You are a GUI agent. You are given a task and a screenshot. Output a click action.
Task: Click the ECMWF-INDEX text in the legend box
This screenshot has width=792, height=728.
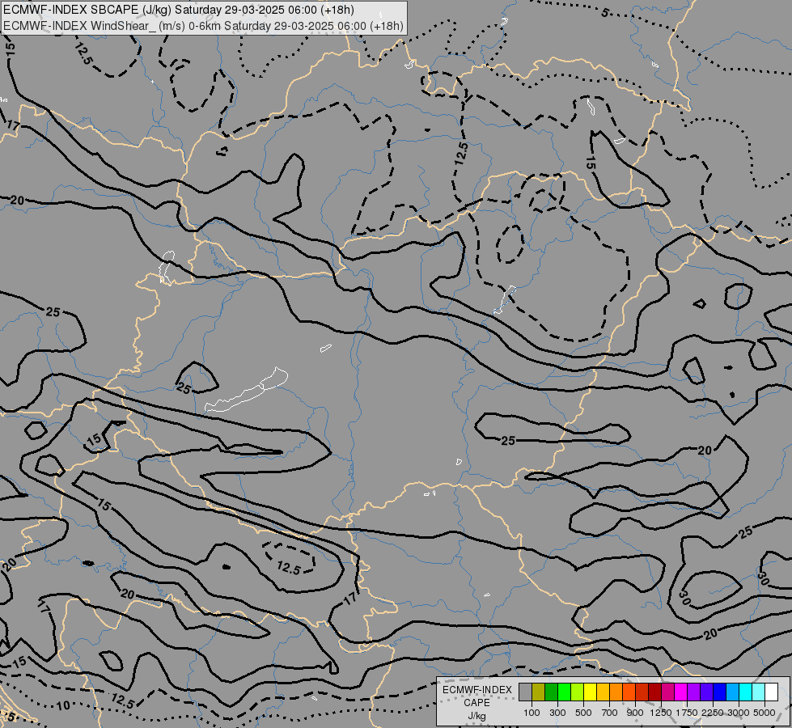(x=476, y=690)
